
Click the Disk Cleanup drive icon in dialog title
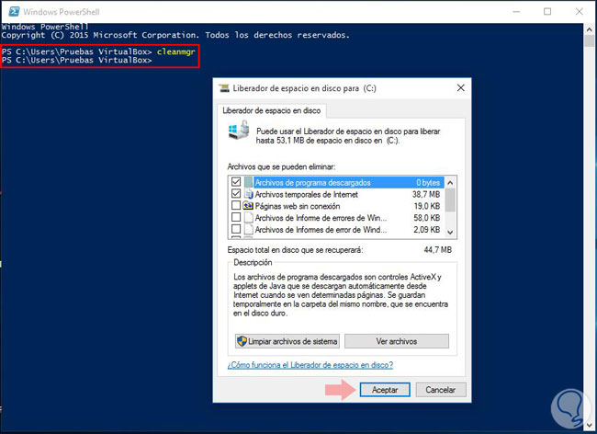tap(224, 88)
